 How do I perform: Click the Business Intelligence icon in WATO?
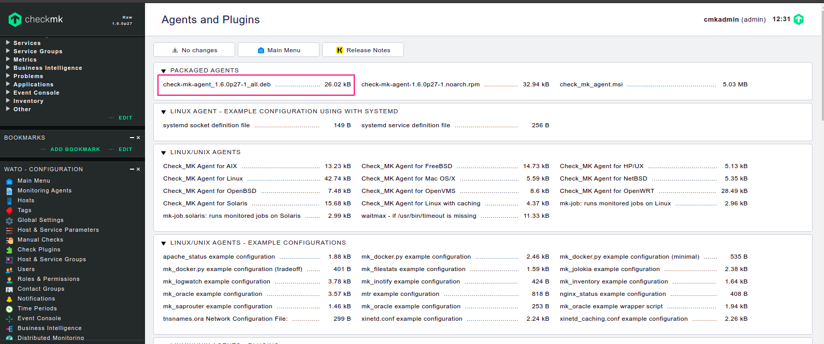click(x=9, y=328)
